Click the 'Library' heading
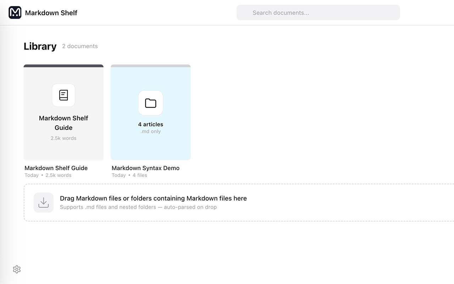Viewport: 454px width, 284px height. pos(40,47)
